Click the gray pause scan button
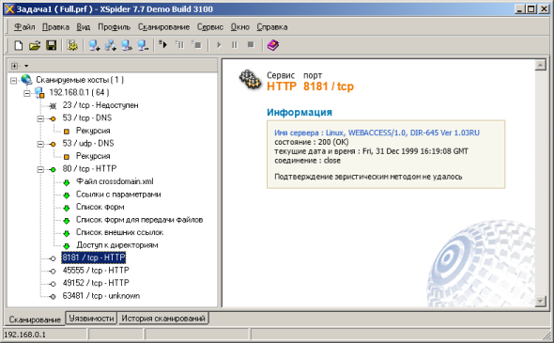This screenshot has width=554, height=343. click(235, 45)
